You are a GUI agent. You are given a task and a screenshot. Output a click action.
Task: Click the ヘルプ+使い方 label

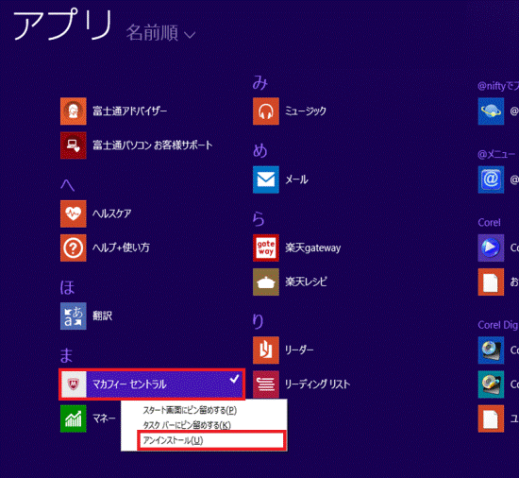[x=121, y=248]
